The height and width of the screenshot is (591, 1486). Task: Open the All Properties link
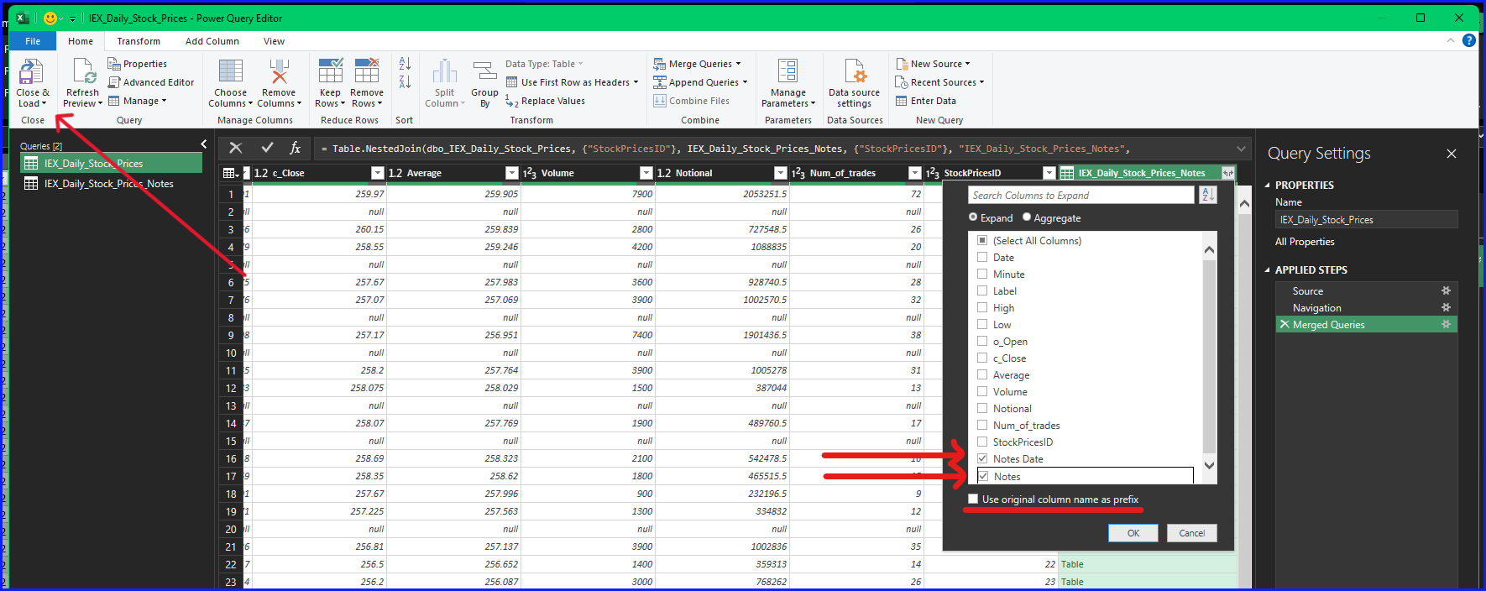1305,242
